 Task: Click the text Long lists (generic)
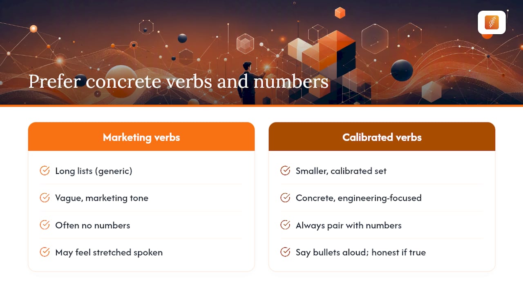point(94,171)
